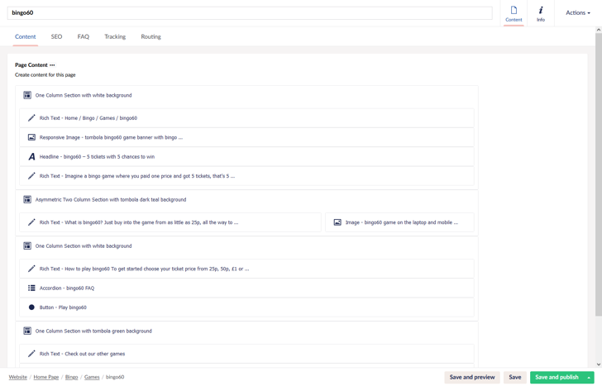Open 'Accordion - bingo60 FAQ' block
602x386 pixels.
[x=247, y=288]
